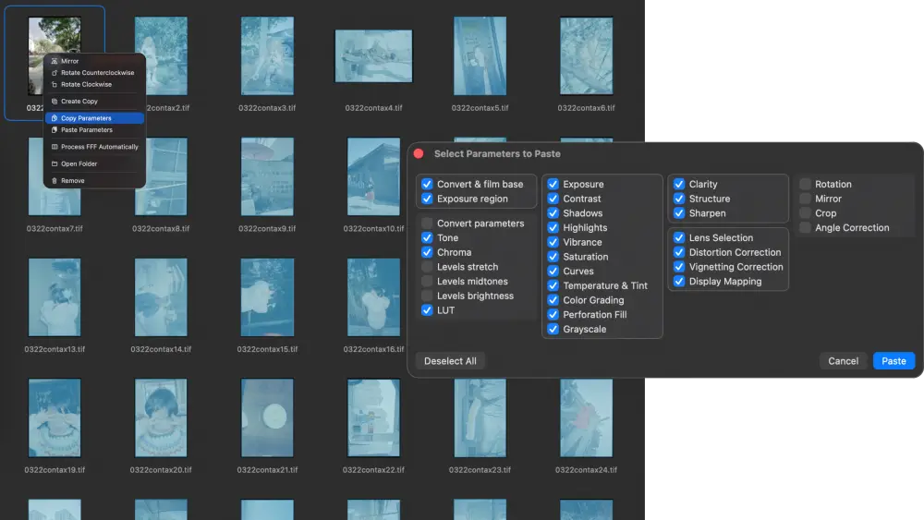This screenshot has height=520, width=924.
Task: Enable the Mirror checkbox in dialog
Action: (806, 200)
